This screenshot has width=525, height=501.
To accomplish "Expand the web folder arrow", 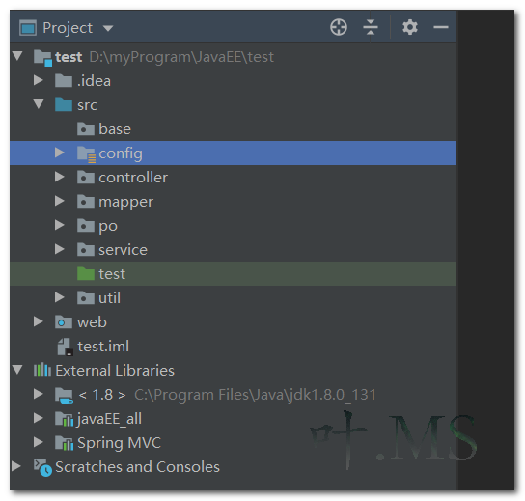I will coord(39,321).
